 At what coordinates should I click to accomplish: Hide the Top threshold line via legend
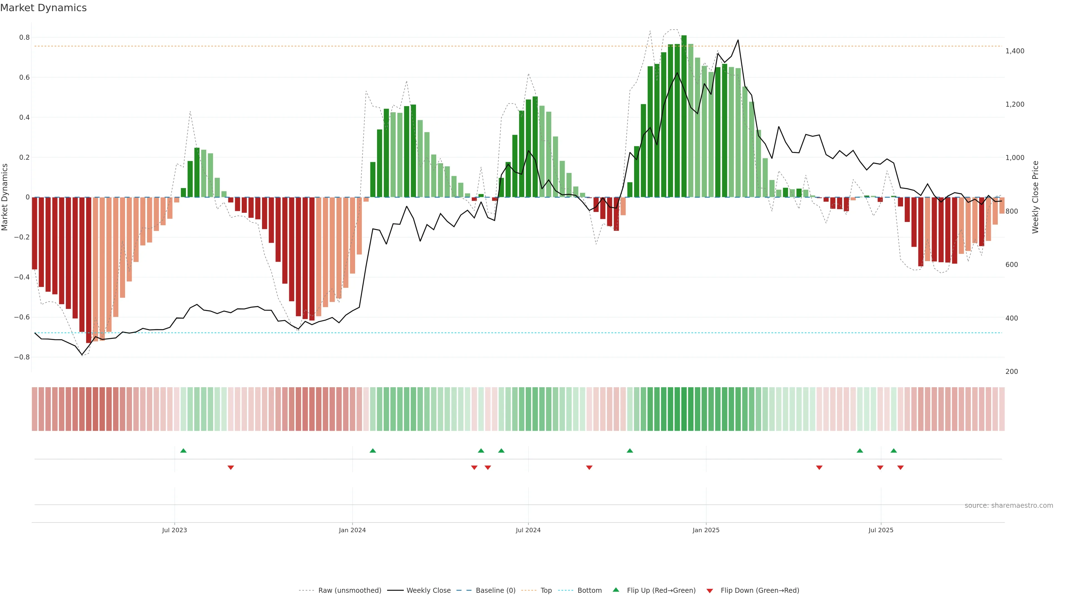coord(546,591)
